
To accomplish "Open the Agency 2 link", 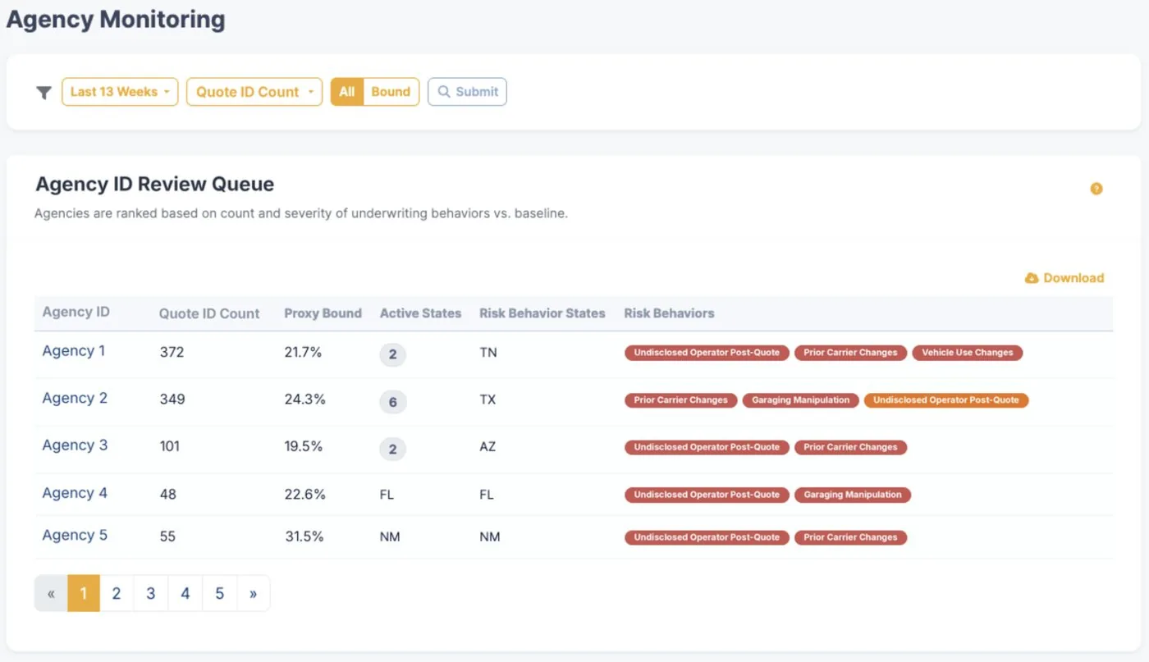I will point(75,399).
